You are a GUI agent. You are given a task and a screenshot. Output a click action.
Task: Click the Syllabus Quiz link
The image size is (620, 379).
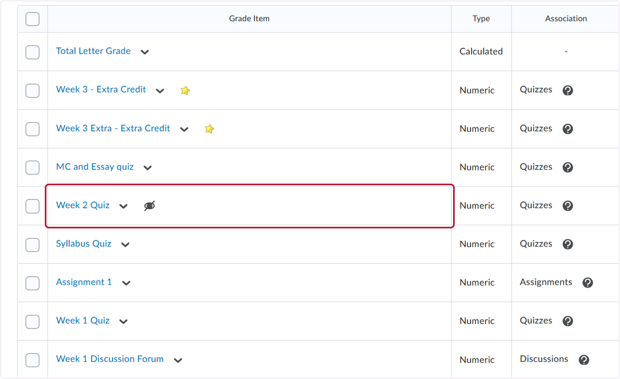coord(84,244)
